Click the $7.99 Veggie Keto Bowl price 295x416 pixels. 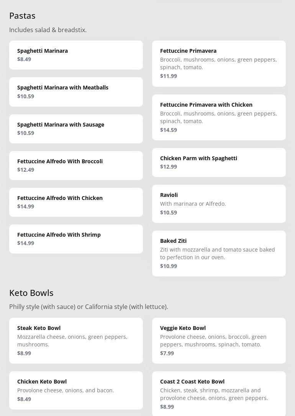(167, 353)
